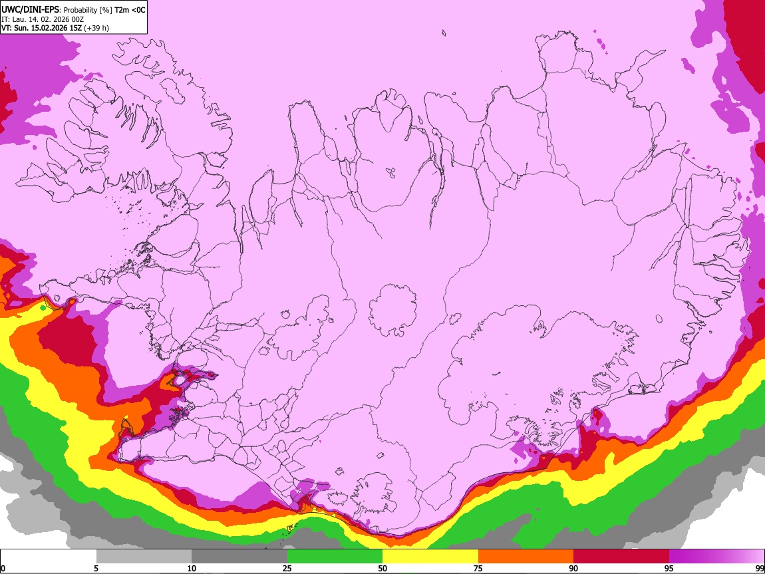Image resolution: width=765 pixels, height=574 pixels.
Task: Click the UWC/DINI-EPS probability title text
Action: pos(73,10)
